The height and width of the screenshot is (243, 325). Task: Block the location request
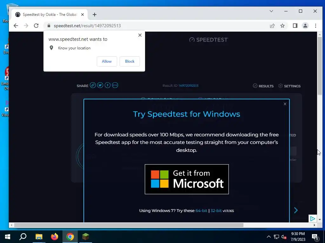click(130, 61)
